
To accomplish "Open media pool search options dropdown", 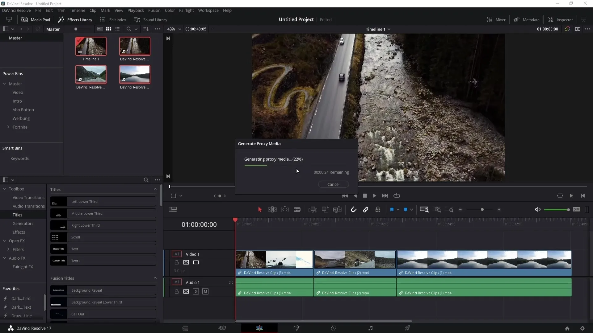I will [x=136, y=29].
